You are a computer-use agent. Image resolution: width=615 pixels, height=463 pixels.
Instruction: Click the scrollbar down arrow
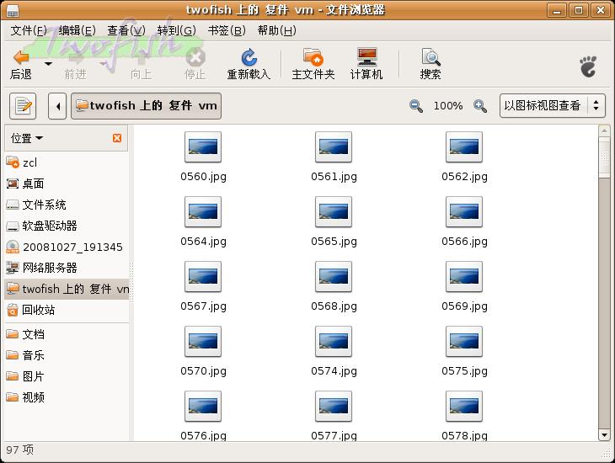point(604,434)
